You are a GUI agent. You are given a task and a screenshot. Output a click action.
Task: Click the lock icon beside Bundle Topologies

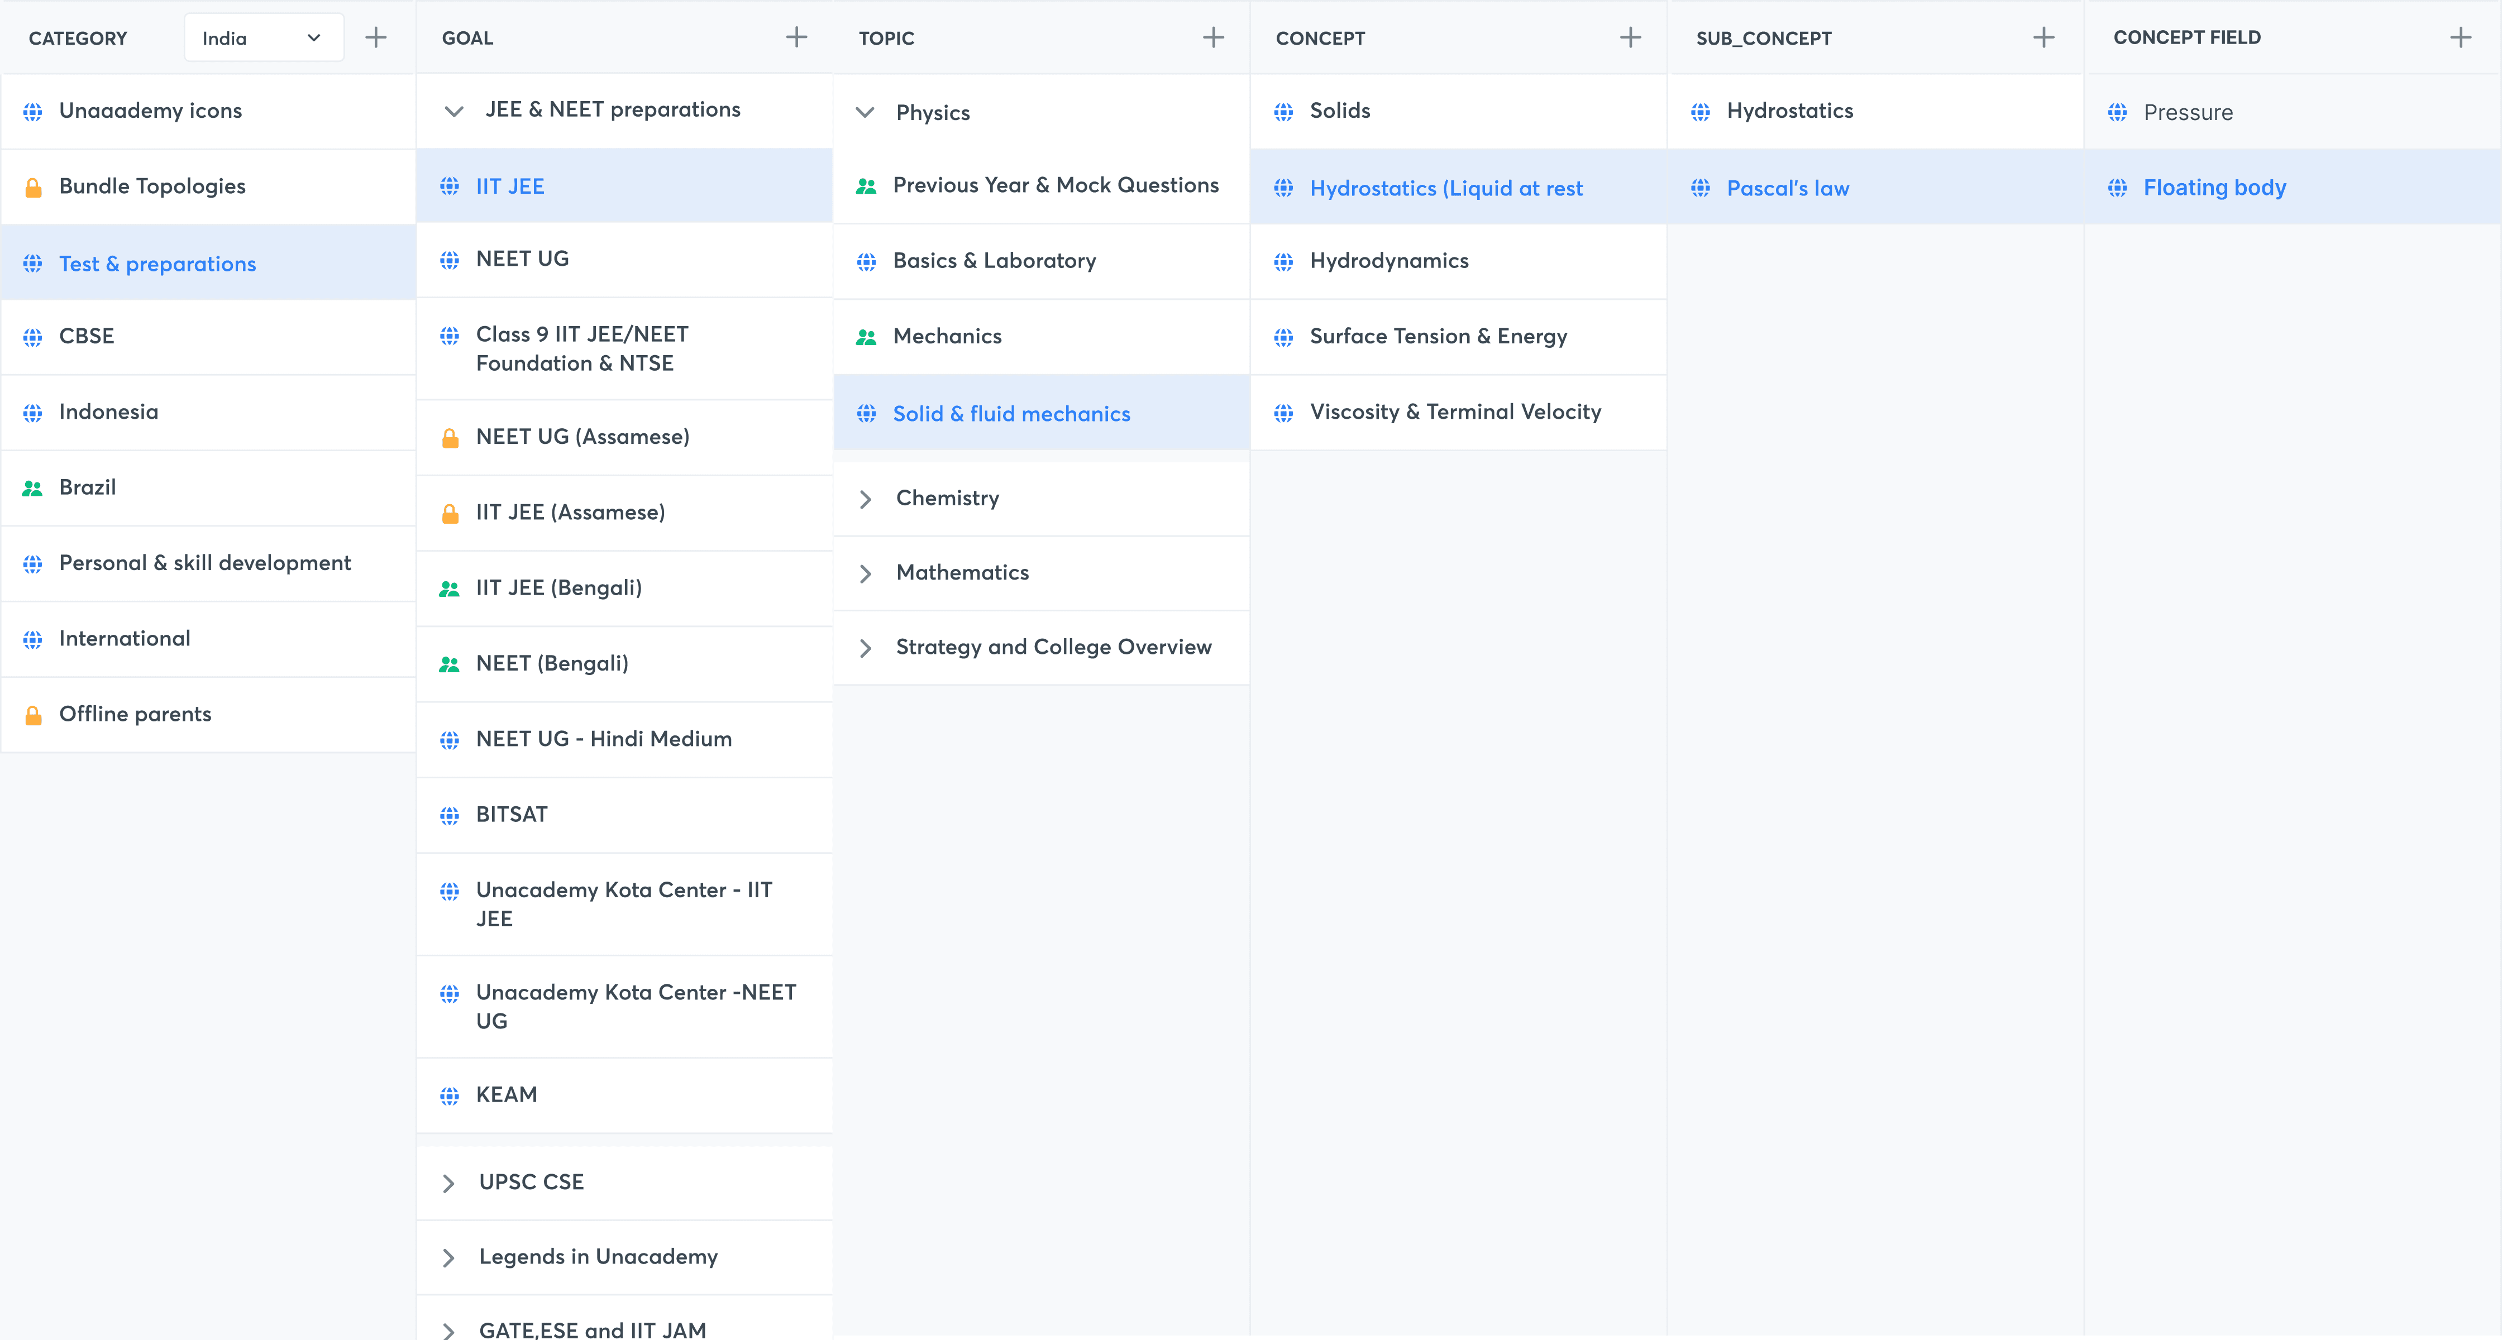click(33, 188)
